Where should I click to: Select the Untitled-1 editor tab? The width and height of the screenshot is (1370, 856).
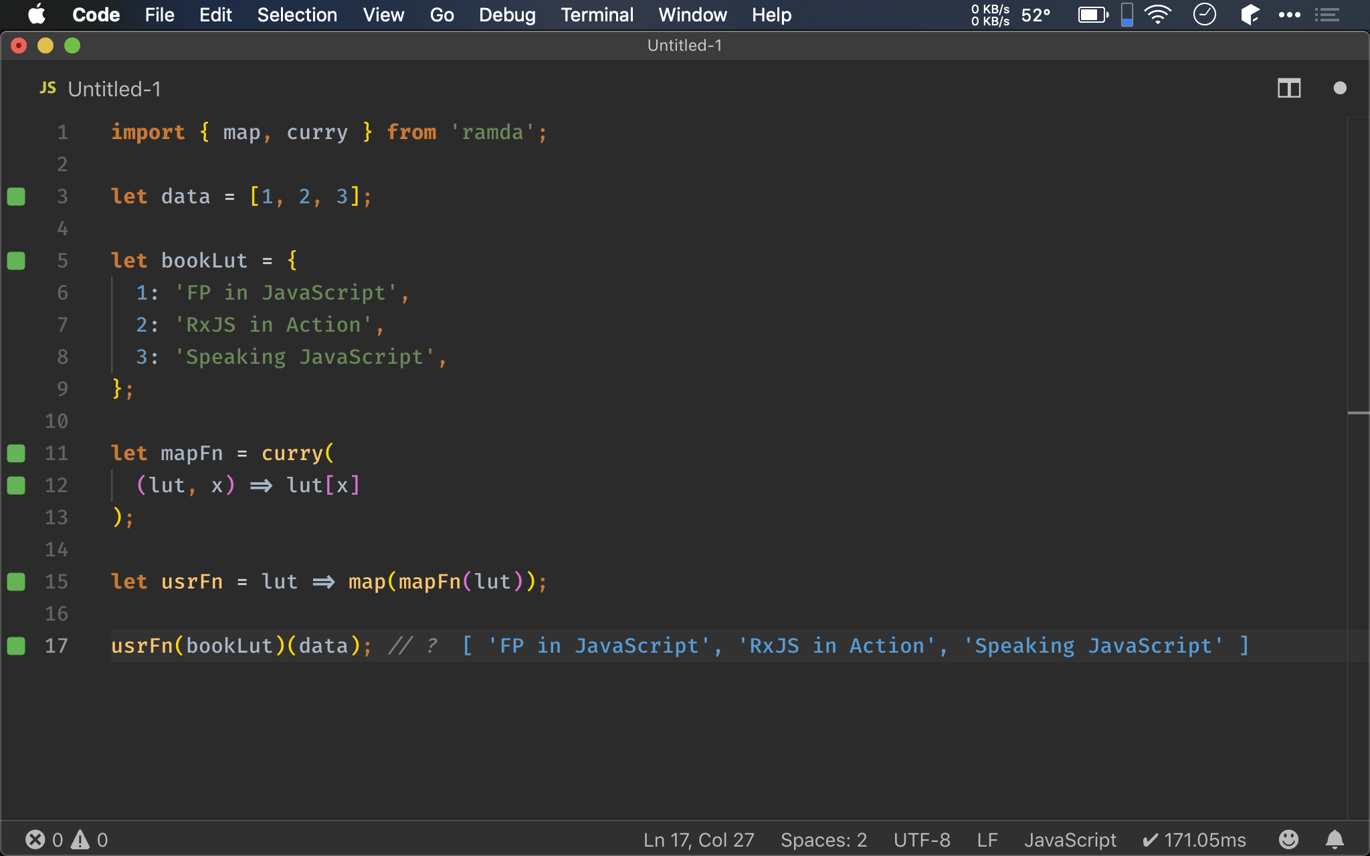pos(100,88)
